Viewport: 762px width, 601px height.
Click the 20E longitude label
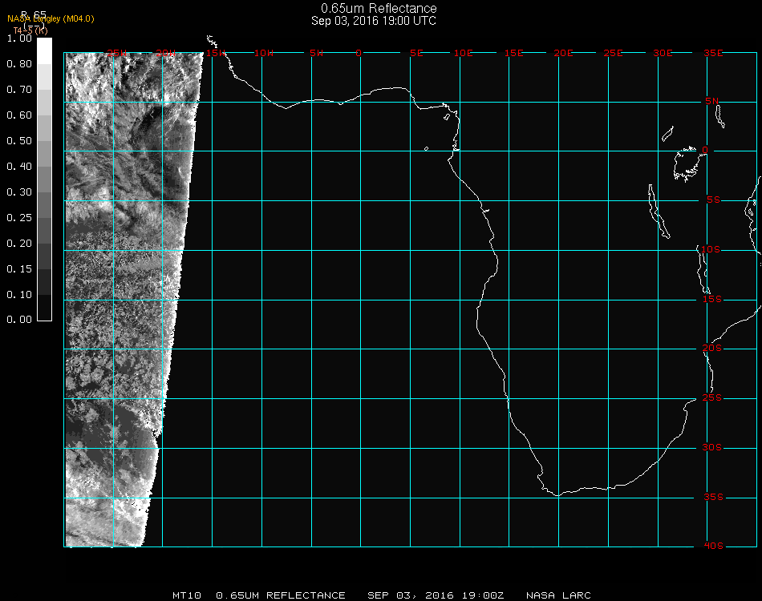pos(564,53)
